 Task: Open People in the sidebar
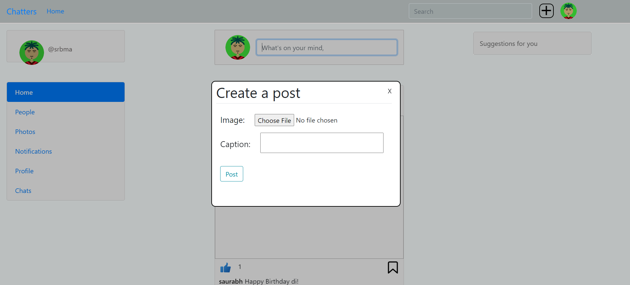(x=66, y=112)
